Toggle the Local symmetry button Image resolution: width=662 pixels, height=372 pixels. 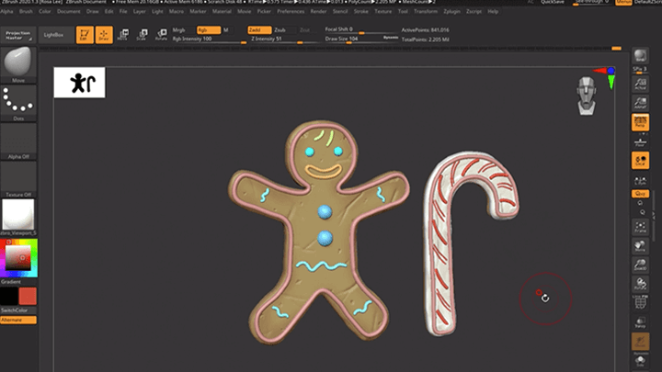(640, 160)
